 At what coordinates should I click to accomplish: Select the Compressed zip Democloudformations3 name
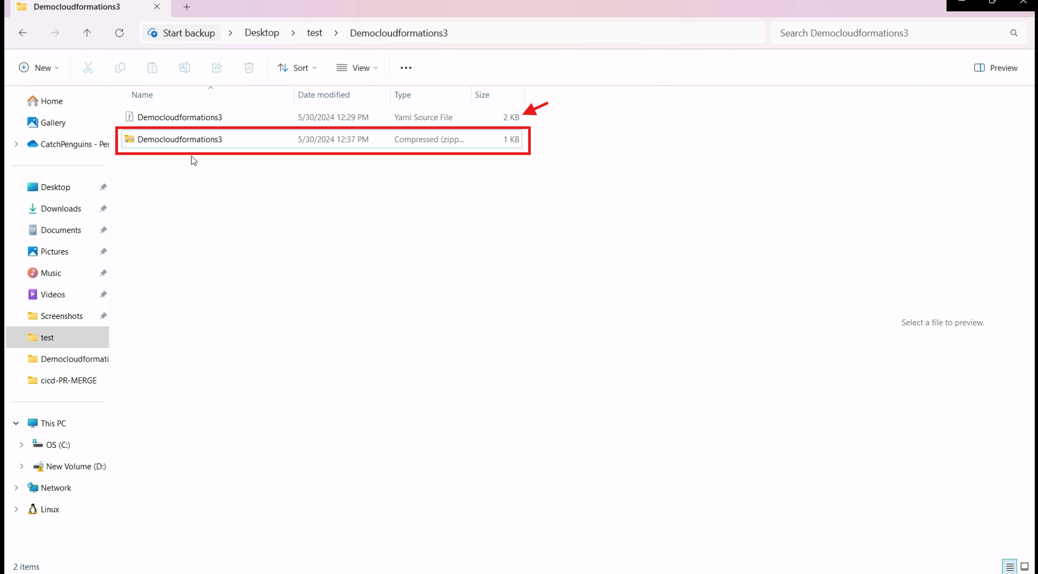(180, 139)
